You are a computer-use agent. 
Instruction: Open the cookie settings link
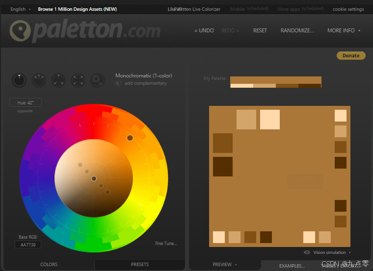[x=348, y=9]
